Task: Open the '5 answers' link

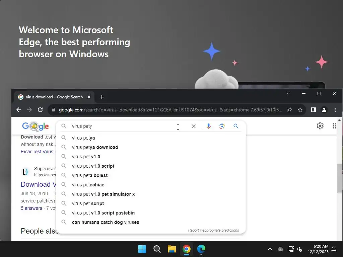Action: [31, 208]
